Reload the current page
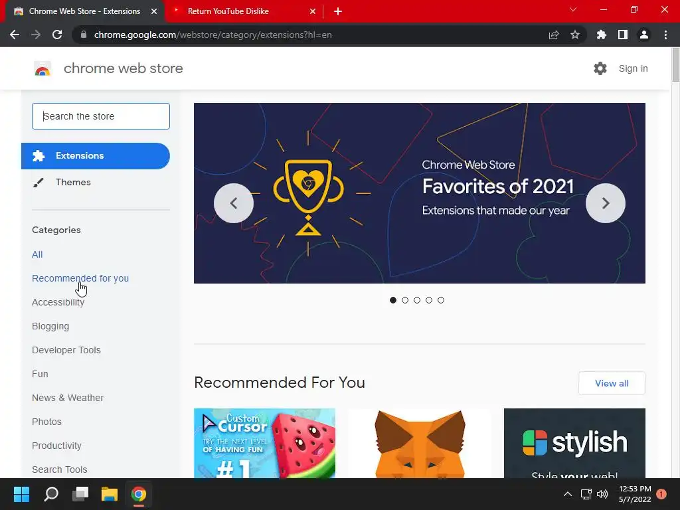680x510 pixels. coord(57,35)
